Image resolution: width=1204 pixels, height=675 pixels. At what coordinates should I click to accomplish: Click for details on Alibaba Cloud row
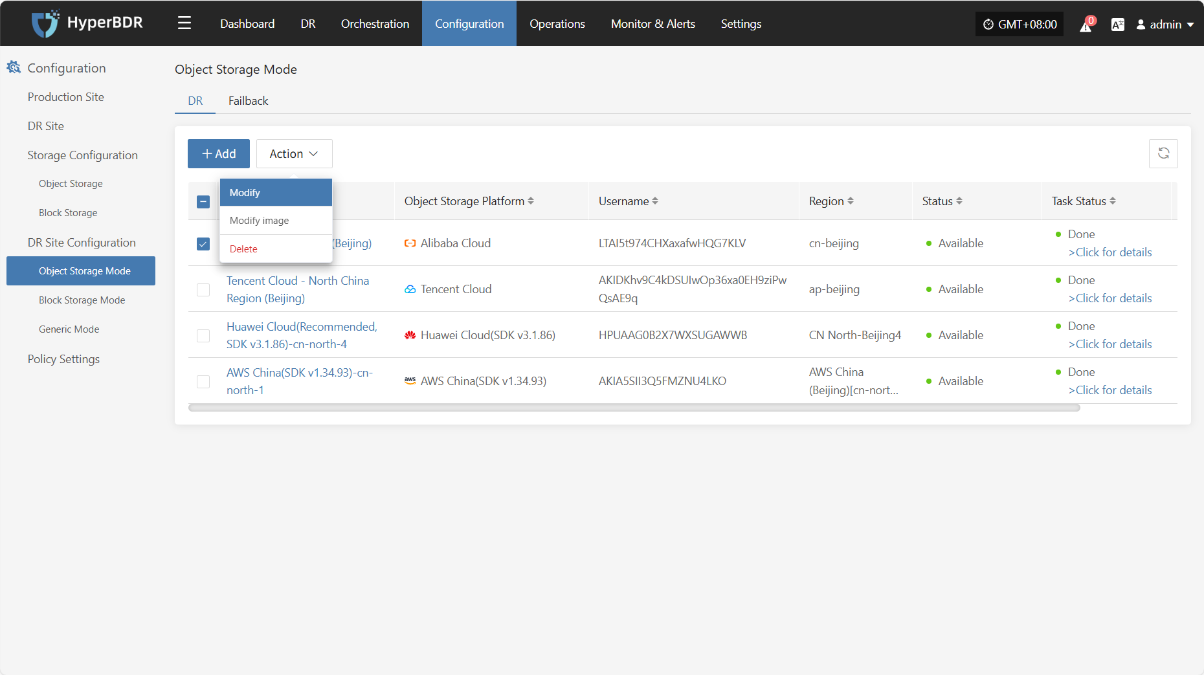pos(1110,252)
